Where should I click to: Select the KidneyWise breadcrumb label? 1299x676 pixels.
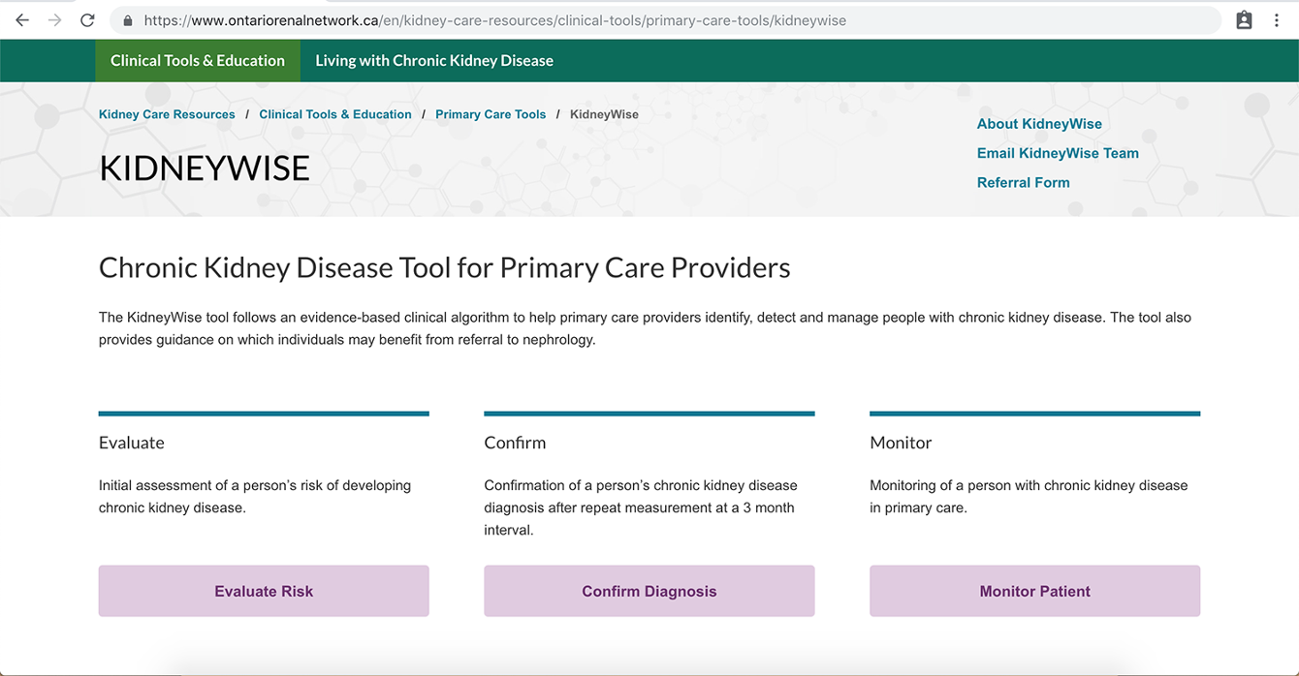[604, 114]
